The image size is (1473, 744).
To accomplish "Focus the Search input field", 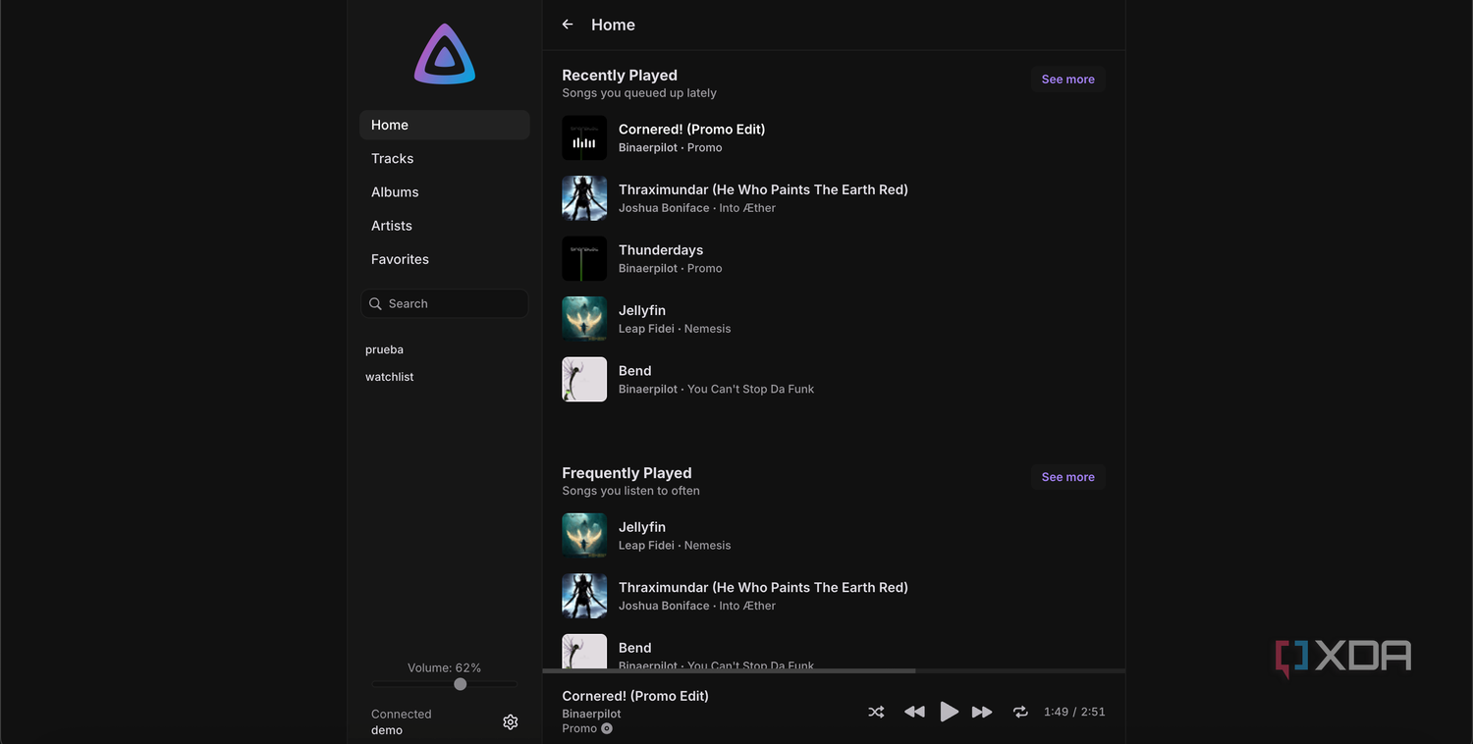I will [x=445, y=304].
